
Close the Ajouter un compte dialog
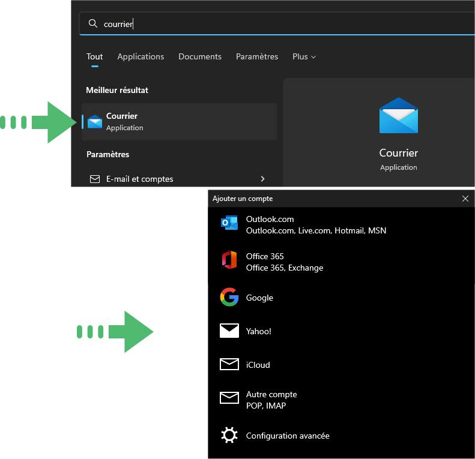tap(465, 199)
